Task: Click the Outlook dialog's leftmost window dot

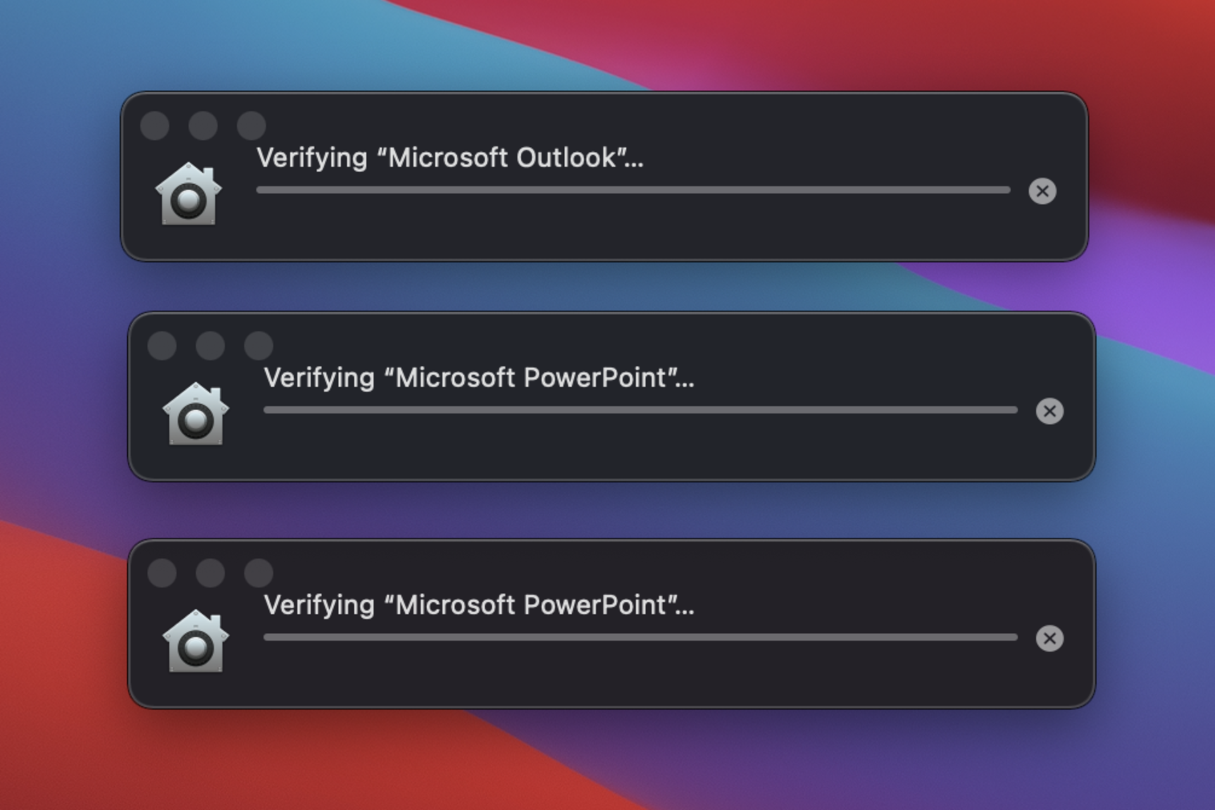Action: point(154,125)
